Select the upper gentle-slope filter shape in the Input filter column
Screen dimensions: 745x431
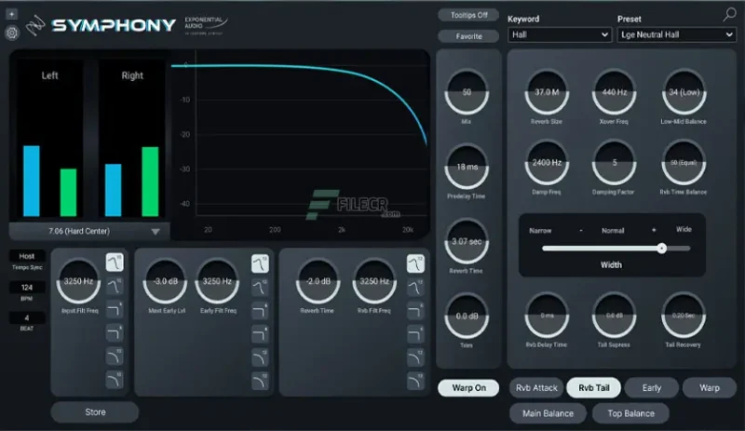(x=115, y=357)
